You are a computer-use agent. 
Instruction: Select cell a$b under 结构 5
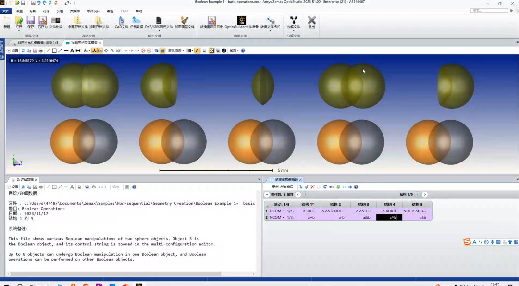417,218
